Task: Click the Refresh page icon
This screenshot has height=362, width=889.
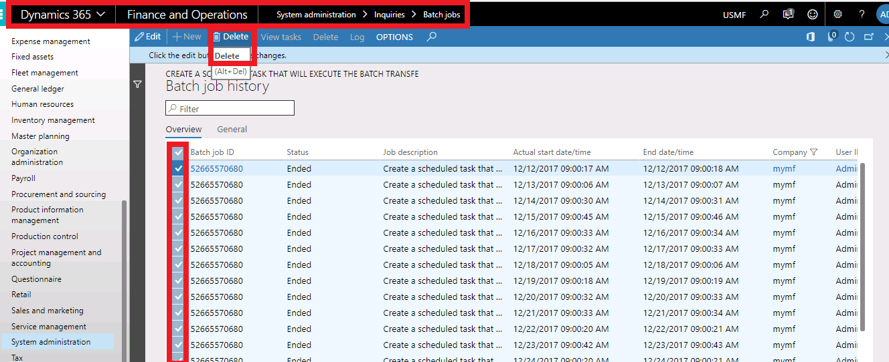Action: point(850,37)
